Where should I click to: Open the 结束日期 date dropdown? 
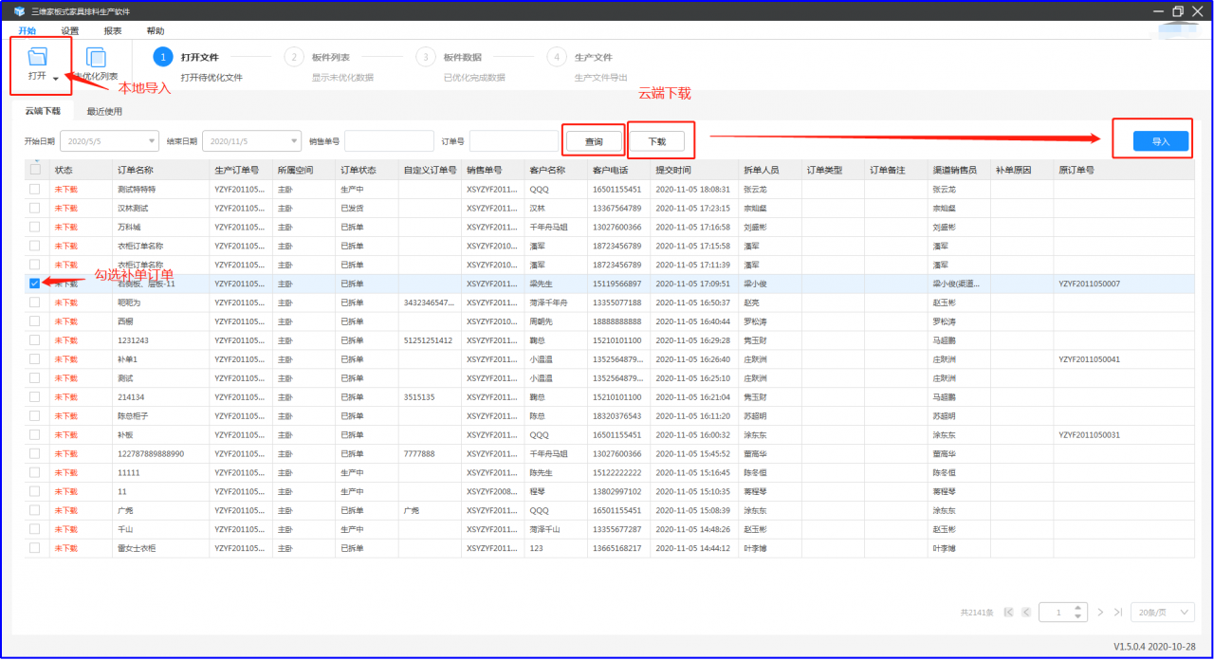click(x=295, y=141)
